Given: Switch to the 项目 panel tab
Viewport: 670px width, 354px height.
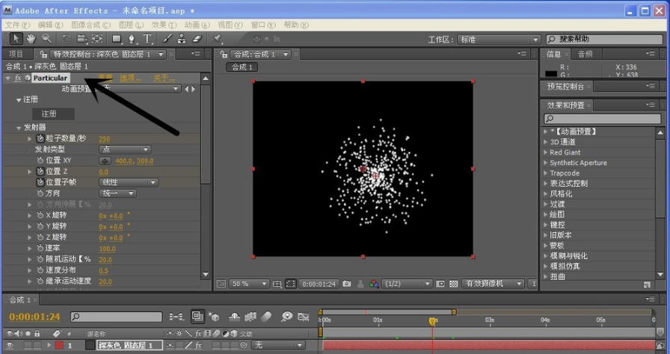Looking at the screenshot, I should (x=16, y=54).
